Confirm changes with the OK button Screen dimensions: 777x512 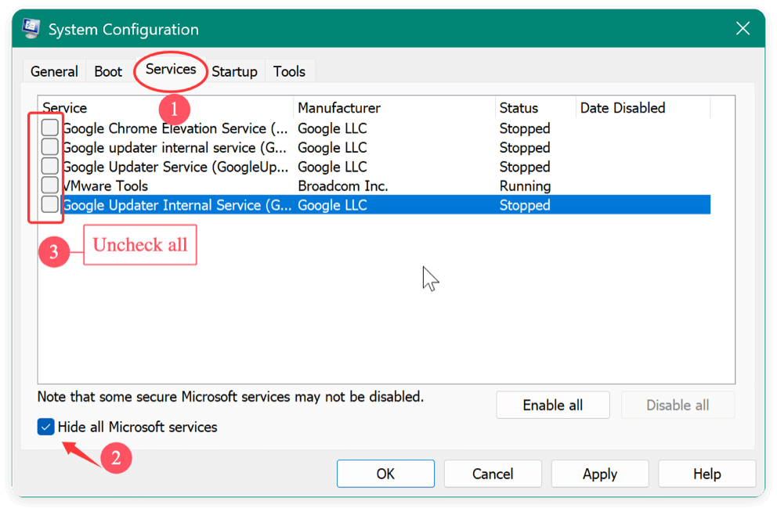(385, 474)
